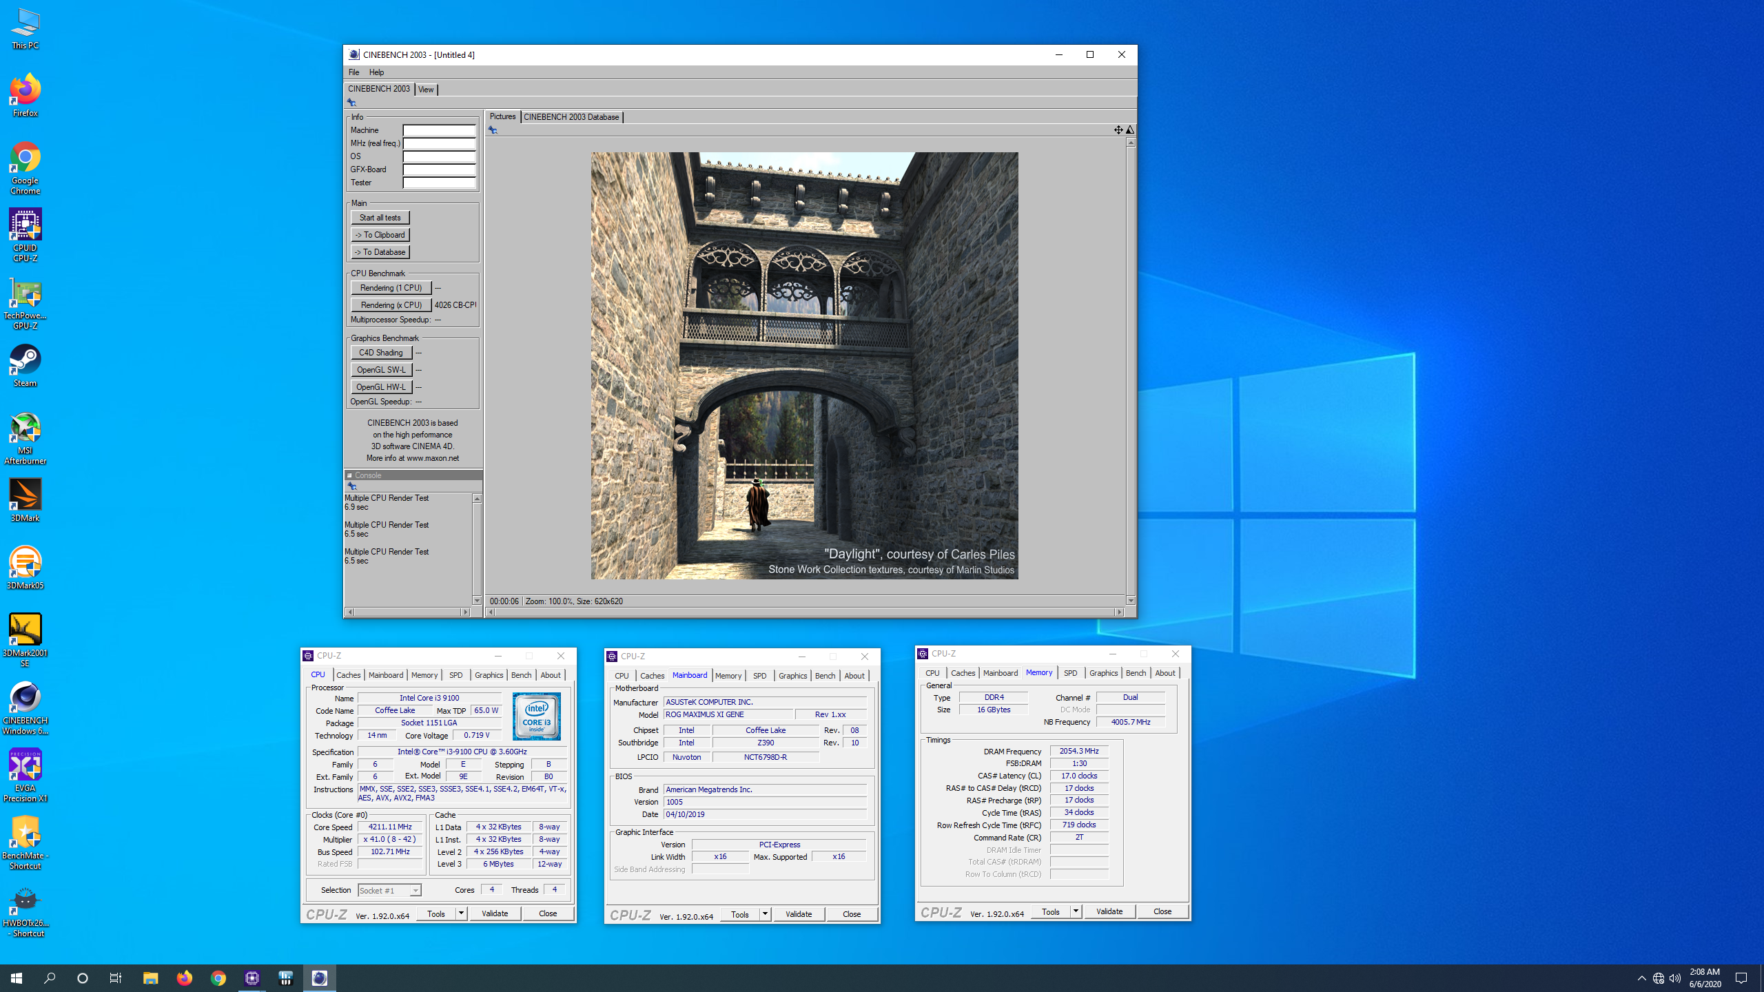Launch EVGA Precision X1 icon
Viewport: 1764px width, 992px height.
coord(25,775)
